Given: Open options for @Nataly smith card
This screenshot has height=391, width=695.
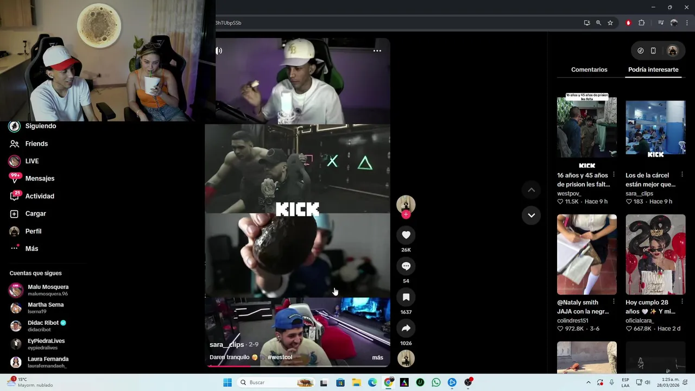Looking at the screenshot, I should [x=614, y=301].
